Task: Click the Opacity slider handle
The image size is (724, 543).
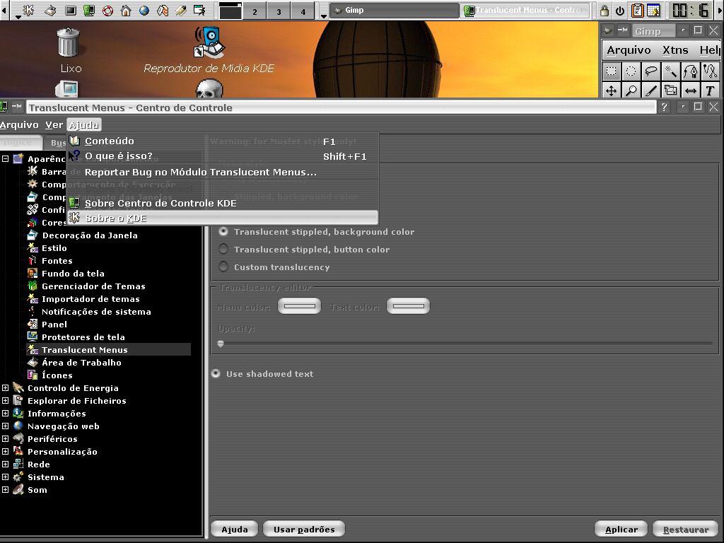Action: point(221,344)
